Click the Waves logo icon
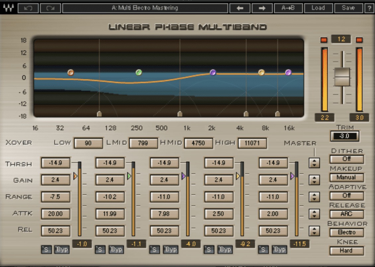Screen dimensions: 375x267 [x=8, y=8]
